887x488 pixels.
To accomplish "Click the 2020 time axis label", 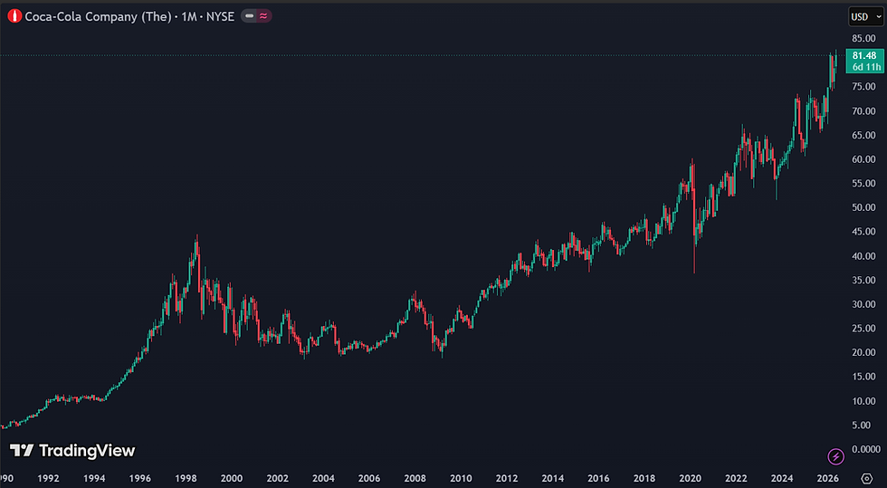I will point(690,479).
